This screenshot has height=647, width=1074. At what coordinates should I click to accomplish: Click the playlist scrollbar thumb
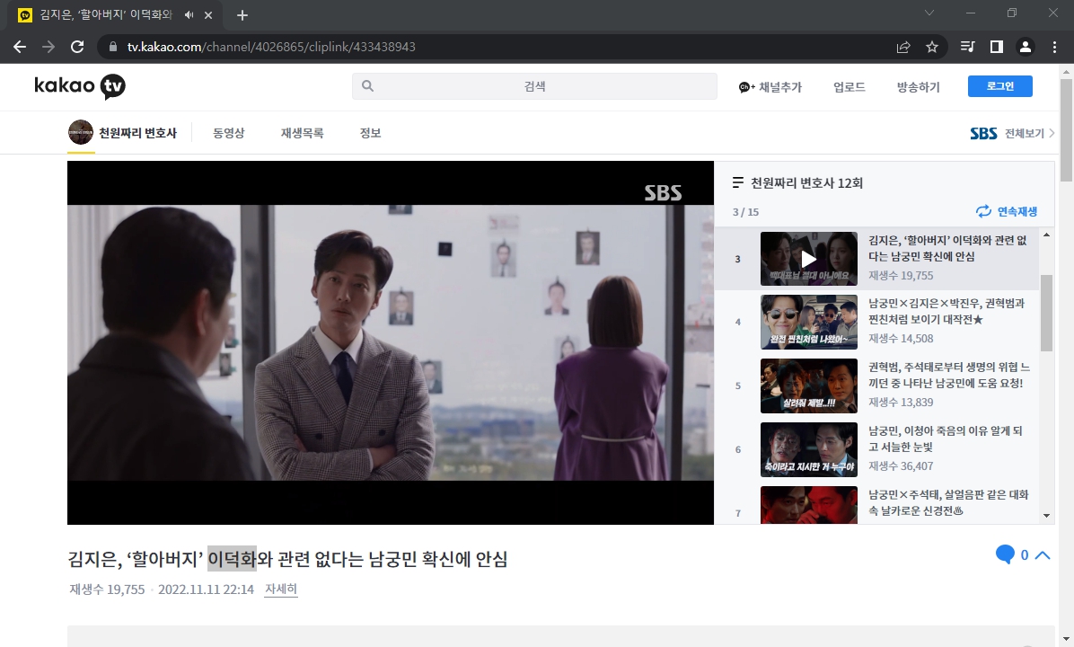tap(1046, 313)
